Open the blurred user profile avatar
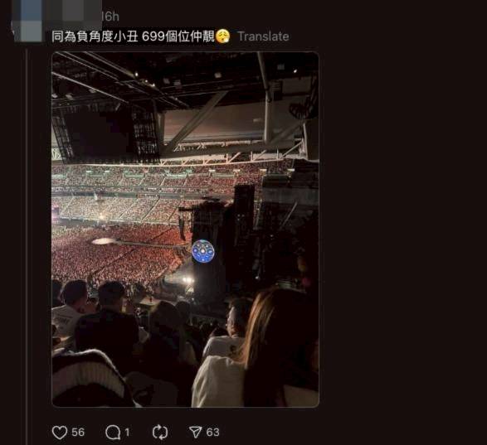This screenshot has height=445, width=487. (28, 21)
